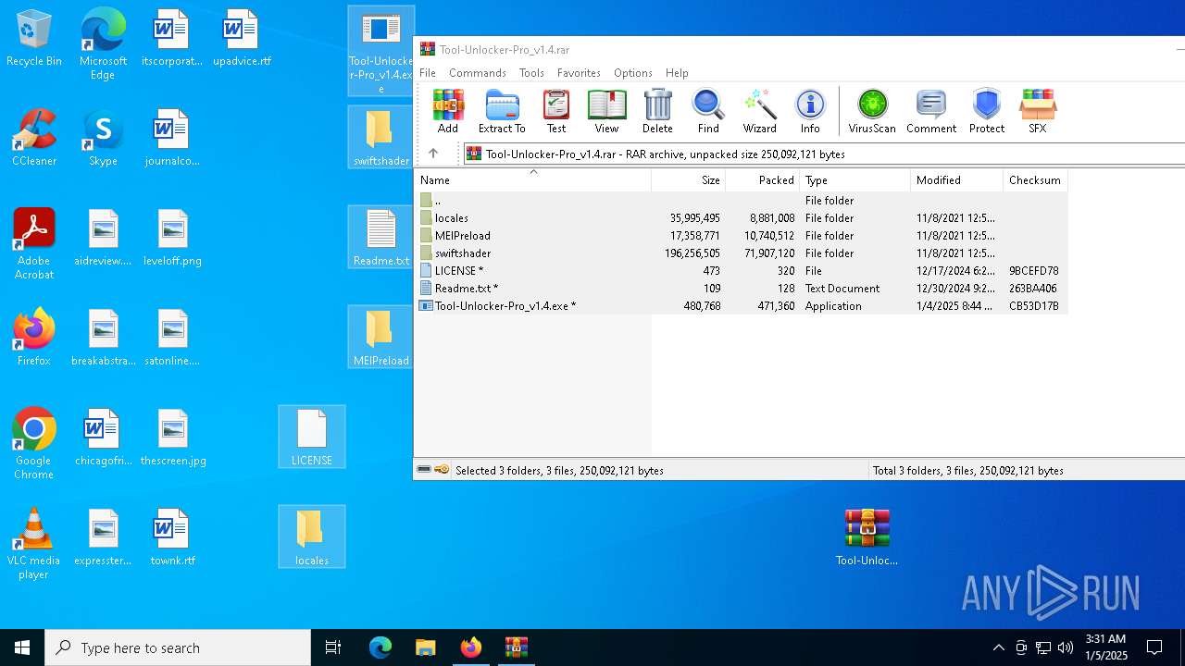
Task: Open the Commands menu
Action: 478,73
